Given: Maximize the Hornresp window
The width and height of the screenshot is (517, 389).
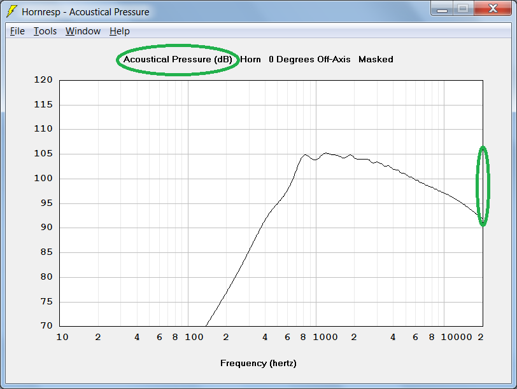Looking at the screenshot, I should pos(464,8).
